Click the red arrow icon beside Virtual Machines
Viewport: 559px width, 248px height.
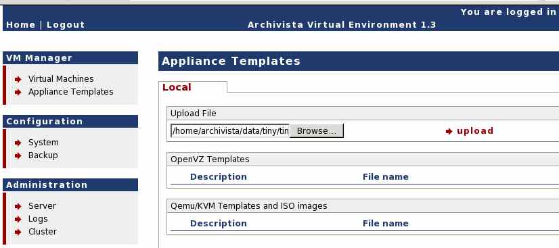(18, 79)
